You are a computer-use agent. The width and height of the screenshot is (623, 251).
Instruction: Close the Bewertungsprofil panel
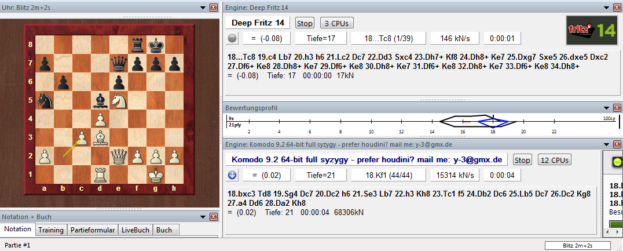pyautogui.click(x=616, y=108)
